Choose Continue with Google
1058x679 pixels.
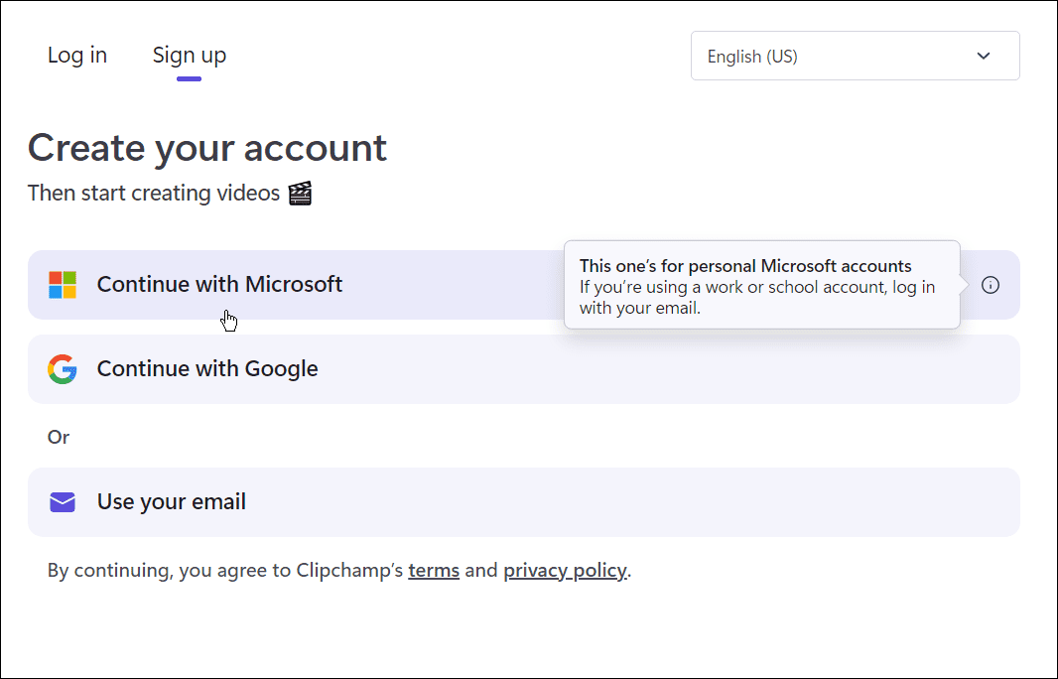click(206, 368)
